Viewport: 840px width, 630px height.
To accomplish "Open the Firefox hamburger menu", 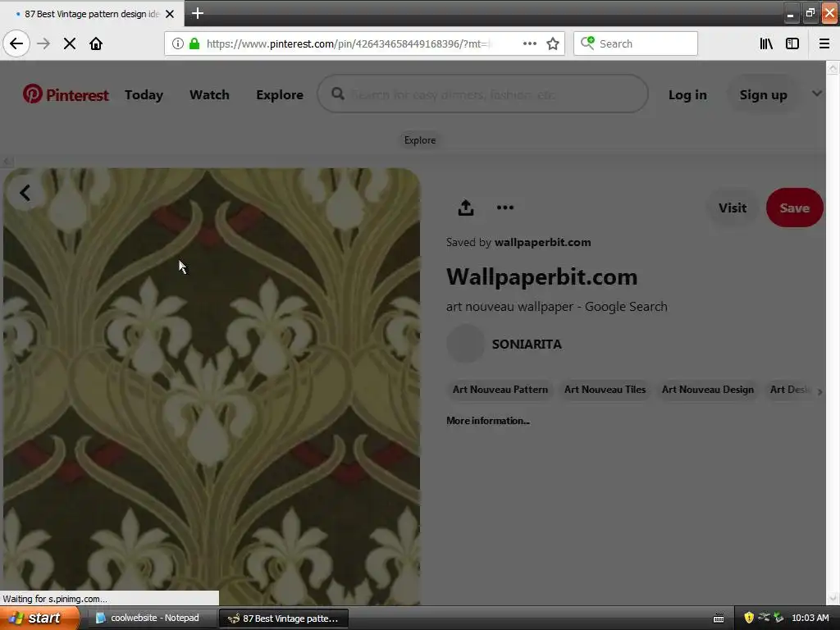I will click(824, 43).
